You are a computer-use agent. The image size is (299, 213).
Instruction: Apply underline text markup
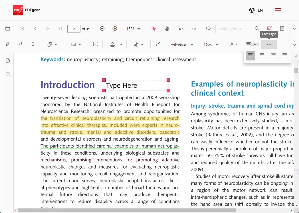pos(20,44)
